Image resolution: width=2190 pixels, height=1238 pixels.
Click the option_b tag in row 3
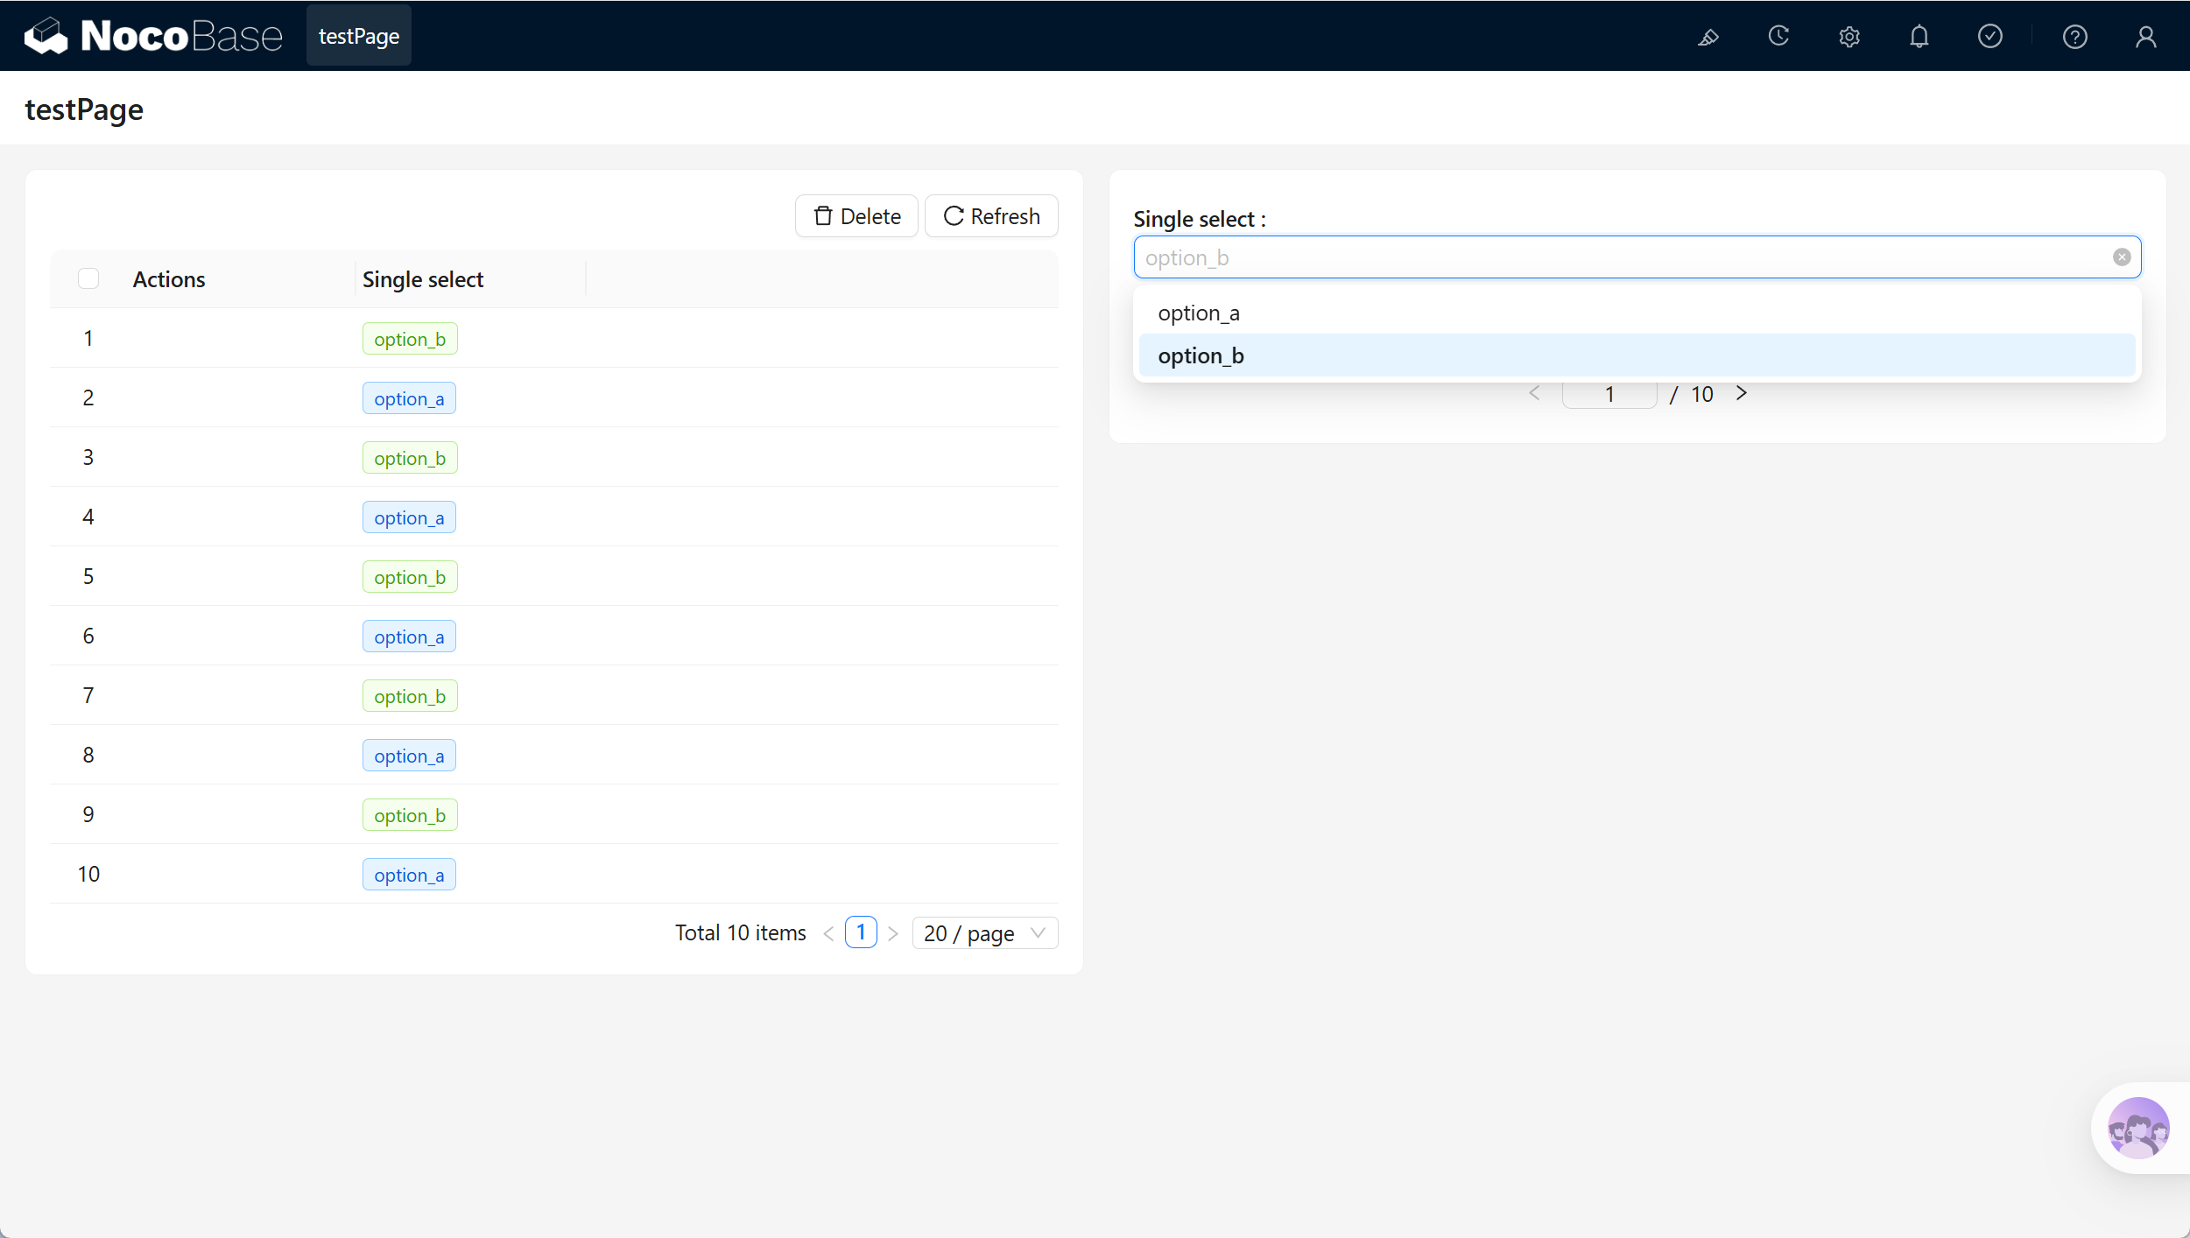[410, 458]
